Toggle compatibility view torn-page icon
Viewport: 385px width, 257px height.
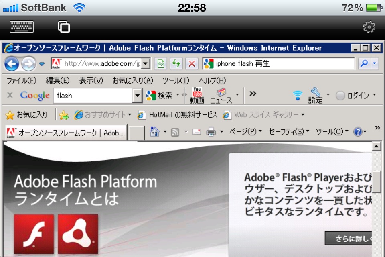(x=161, y=64)
